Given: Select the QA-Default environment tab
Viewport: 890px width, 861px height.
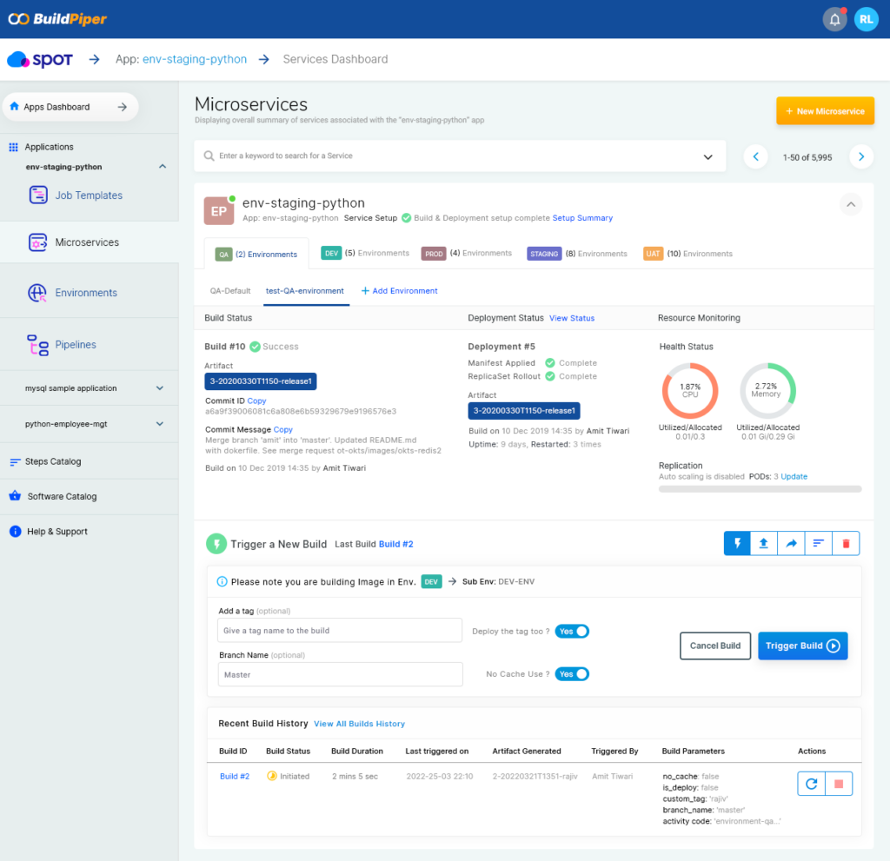Looking at the screenshot, I should coord(230,291).
